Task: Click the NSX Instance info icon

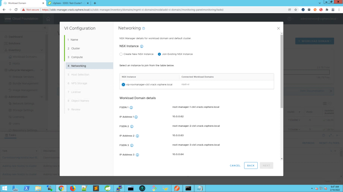Action: click(142, 46)
